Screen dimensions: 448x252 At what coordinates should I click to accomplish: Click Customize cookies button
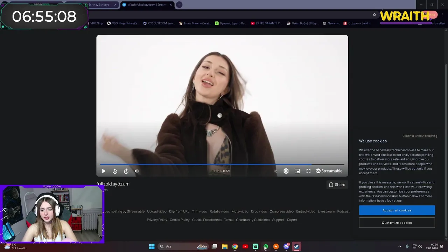point(397,223)
